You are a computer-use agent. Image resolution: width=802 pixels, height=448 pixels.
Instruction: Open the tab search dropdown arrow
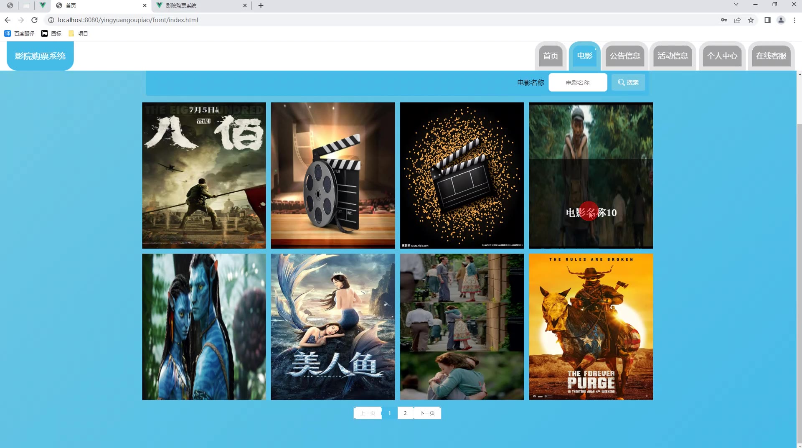point(736,5)
